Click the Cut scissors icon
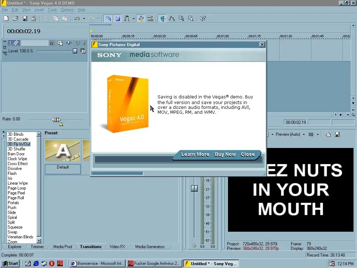The image size is (357, 268). 46,18
